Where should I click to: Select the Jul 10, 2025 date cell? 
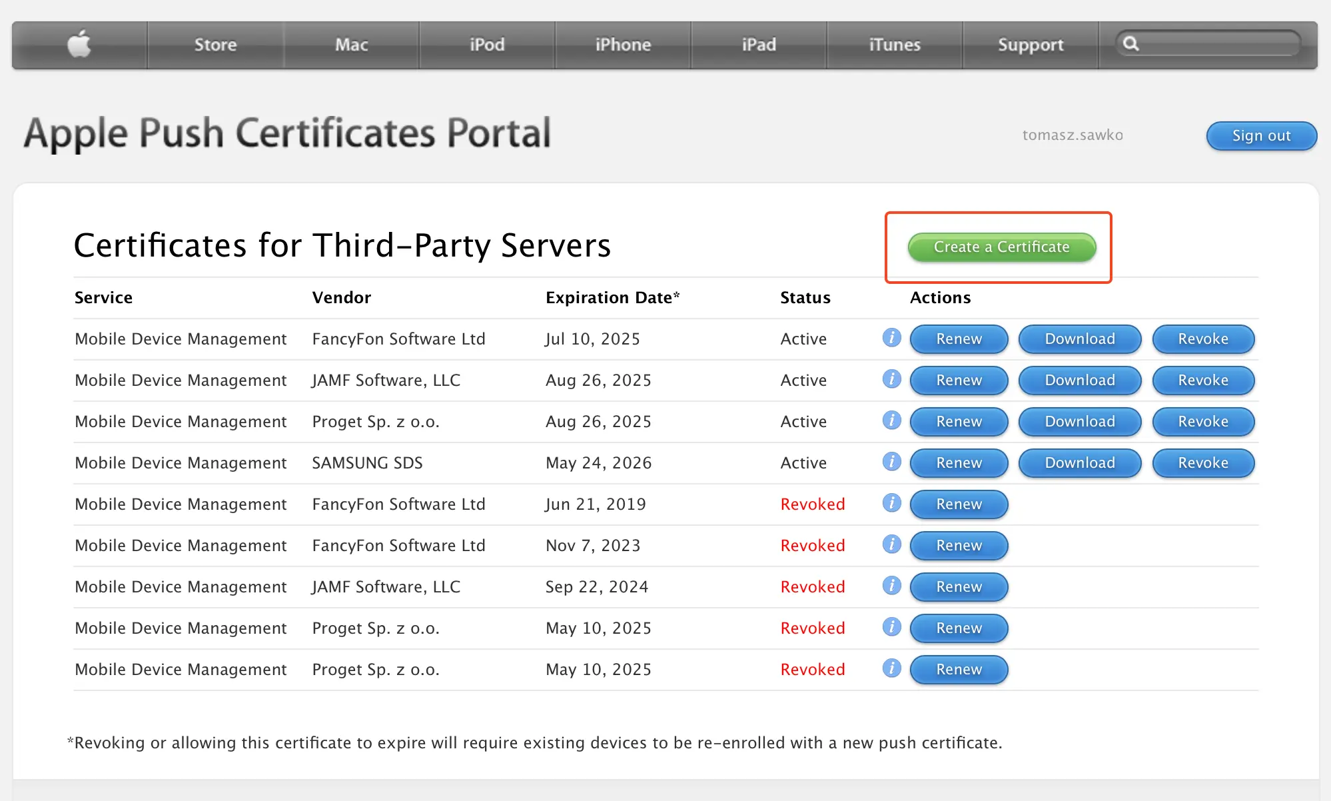pyautogui.click(x=592, y=339)
